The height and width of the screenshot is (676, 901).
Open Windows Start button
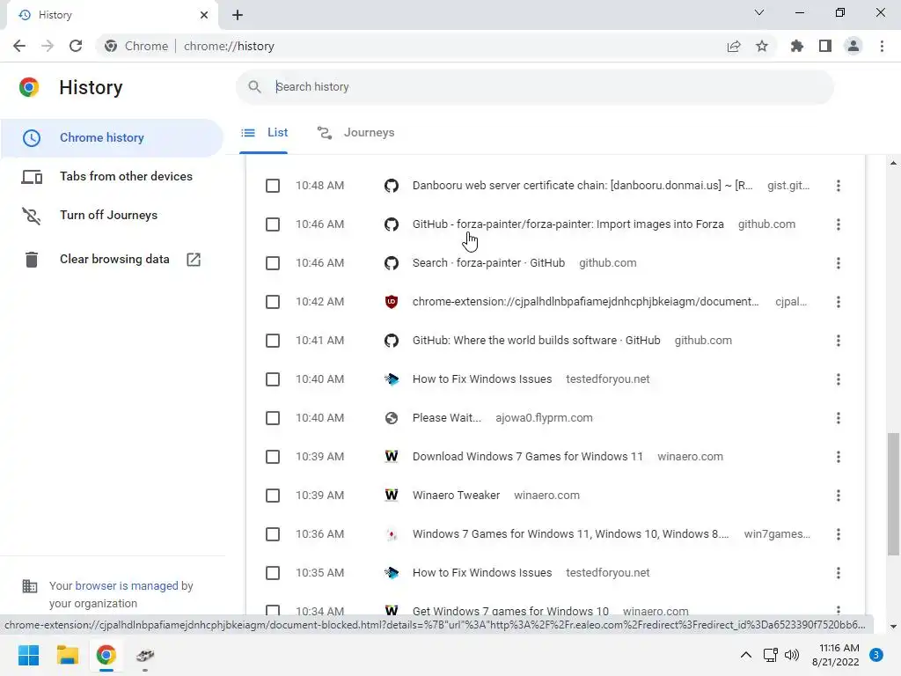29,655
